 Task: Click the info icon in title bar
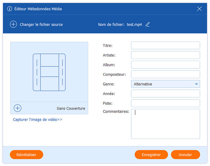click(x=9, y=9)
